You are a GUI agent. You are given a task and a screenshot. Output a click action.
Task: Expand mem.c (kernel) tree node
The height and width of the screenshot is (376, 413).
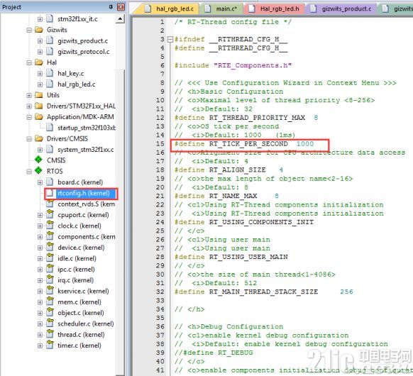[40, 302]
